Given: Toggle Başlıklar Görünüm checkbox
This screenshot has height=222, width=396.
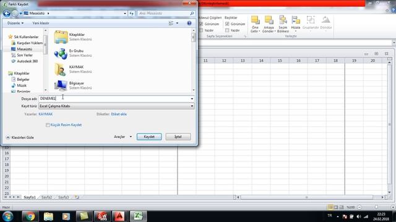Looking at the screenshot, I should click(x=227, y=24).
